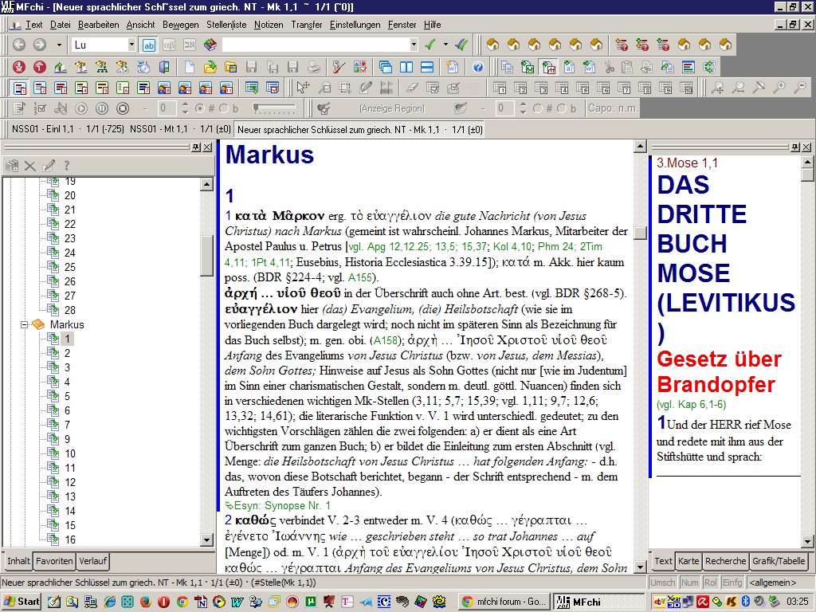Image resolution: width=816 pixels, height=612 pixels.
Task: Click the printer icon in toolbar
Action: coord(314,67)
